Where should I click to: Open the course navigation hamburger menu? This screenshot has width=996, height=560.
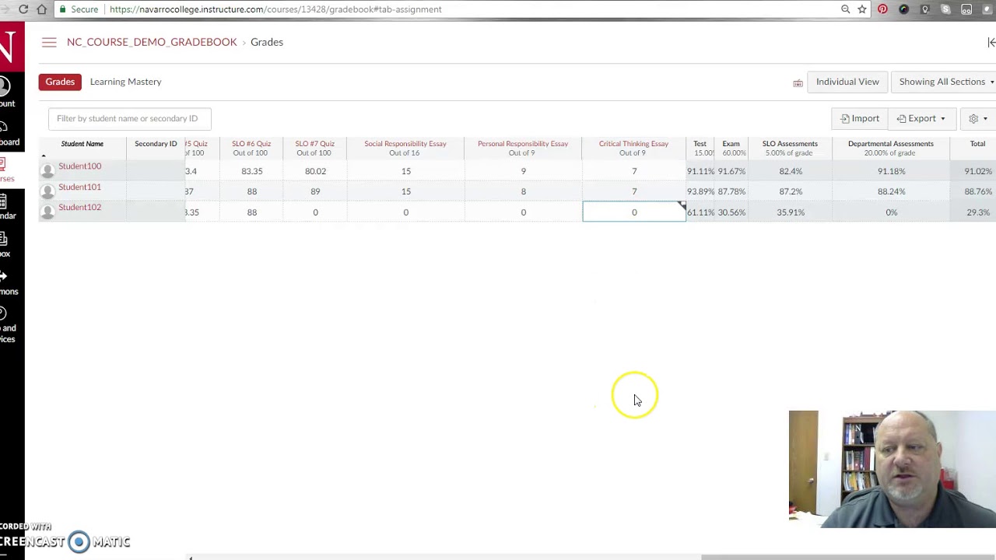[x=49, y=42]
